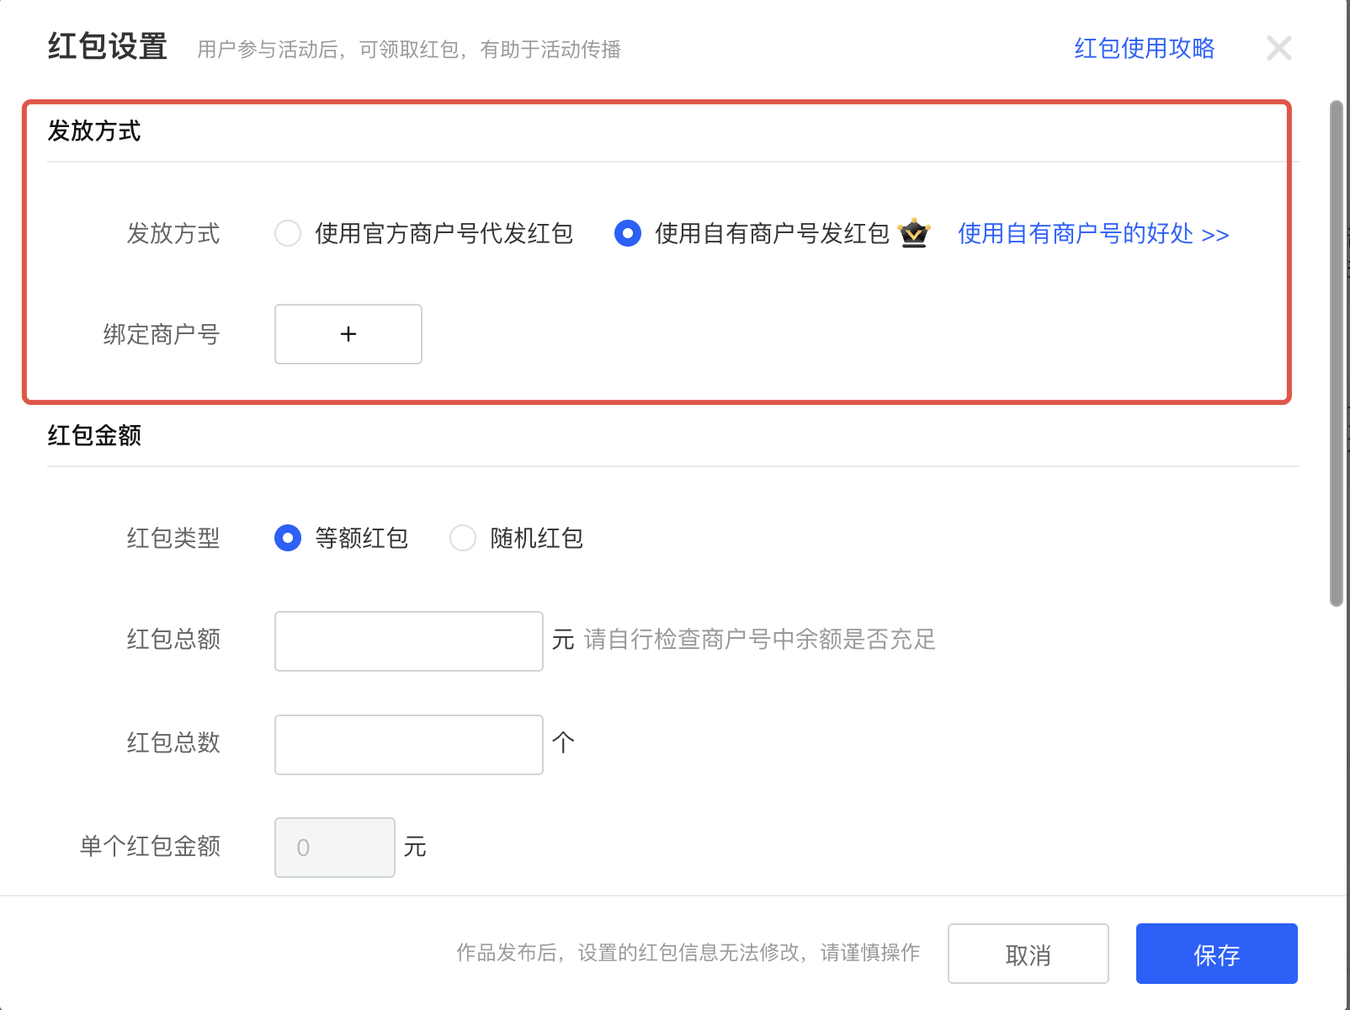1350x1010 pixels.
Task: Open 使用自有商户号的好处 link
Action: click(x=1092, y=234)
